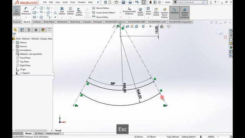Open the Circle tool dropdown arrow
The height and width of the screenshot is (138, 245).
(x=44, y=8)
